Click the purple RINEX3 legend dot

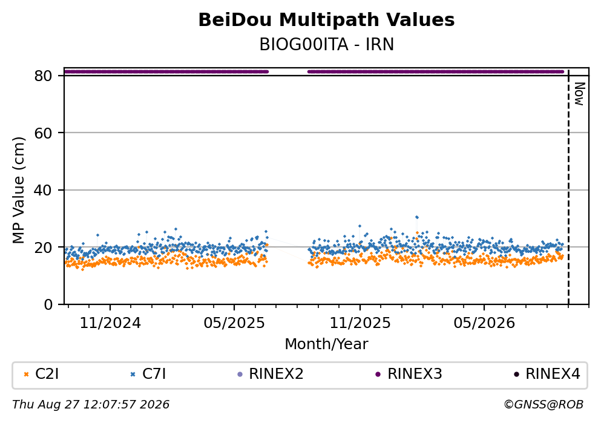378,375
